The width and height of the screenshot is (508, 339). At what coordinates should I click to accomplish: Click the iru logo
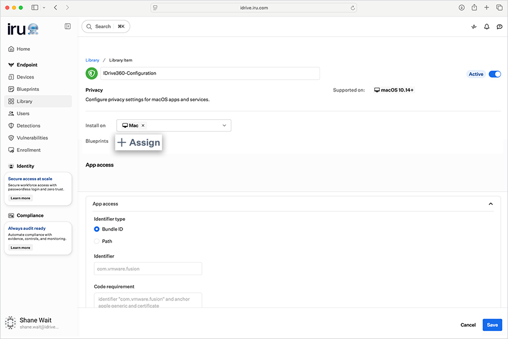[x=23, y=29]
